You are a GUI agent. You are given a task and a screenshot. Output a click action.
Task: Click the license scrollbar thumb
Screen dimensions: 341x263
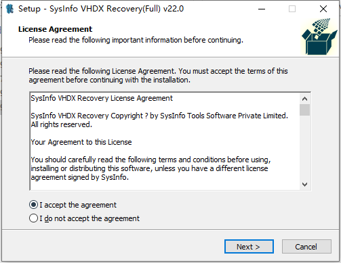click(304, 110)
